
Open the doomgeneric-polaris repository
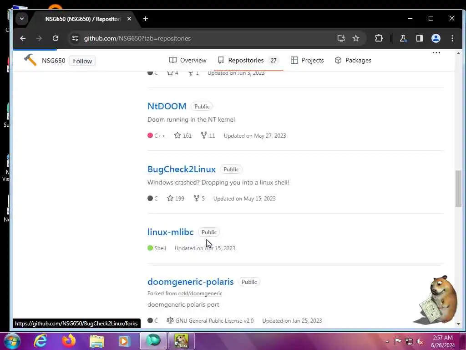coord(191,282)
